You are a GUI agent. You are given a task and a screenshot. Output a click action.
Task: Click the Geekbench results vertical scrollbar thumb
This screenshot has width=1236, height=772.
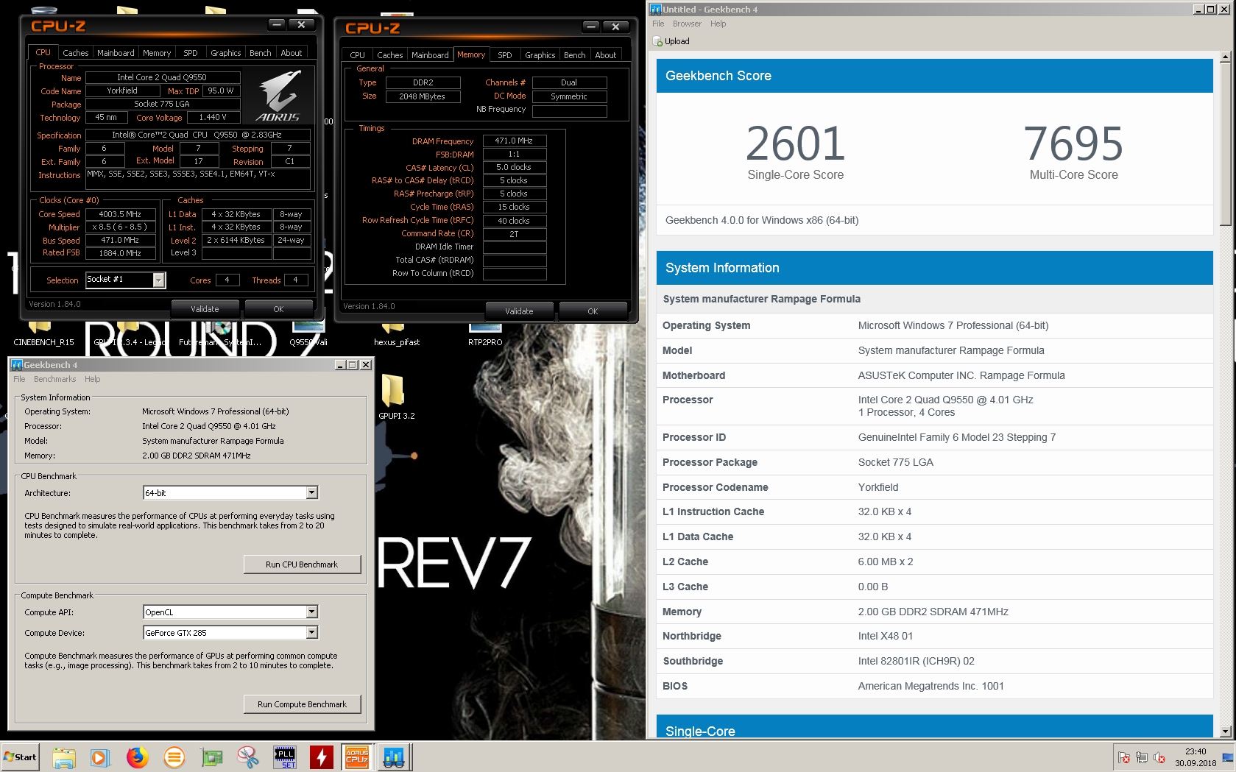tap(1226, 144)
